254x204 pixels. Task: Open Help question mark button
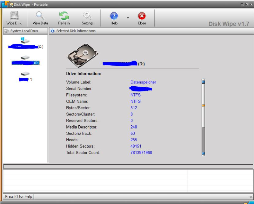click(114, 18)
